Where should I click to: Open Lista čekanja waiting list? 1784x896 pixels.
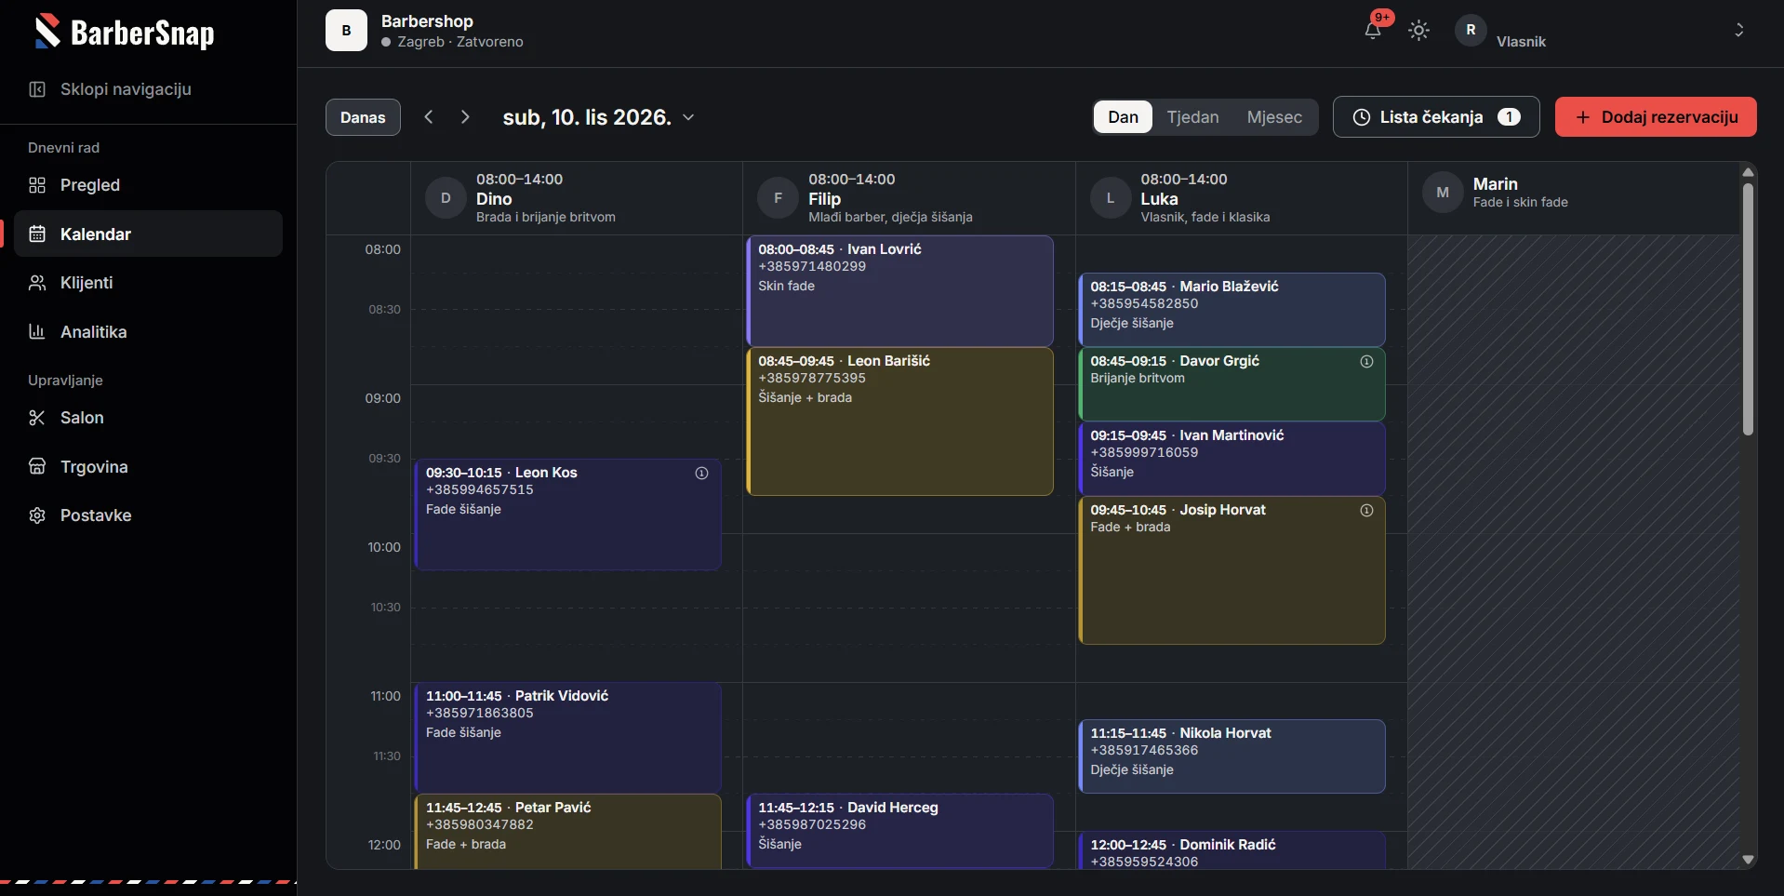coord(1436,117)
